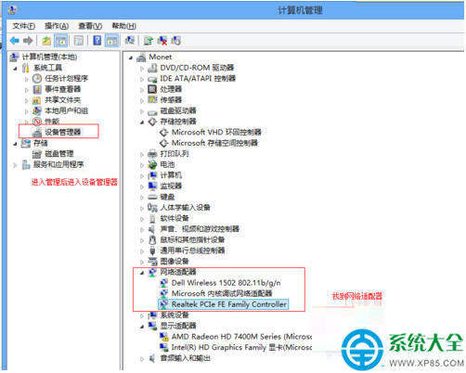Expand the DVD/CD-ROM 驱动器 node
Viewport: 466px width, 373px height.
pyautogui.click(x=142, y=69)
